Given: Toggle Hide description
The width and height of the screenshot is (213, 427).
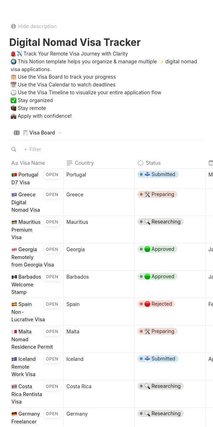Looking at the screenshot, I should pos(37,26).
